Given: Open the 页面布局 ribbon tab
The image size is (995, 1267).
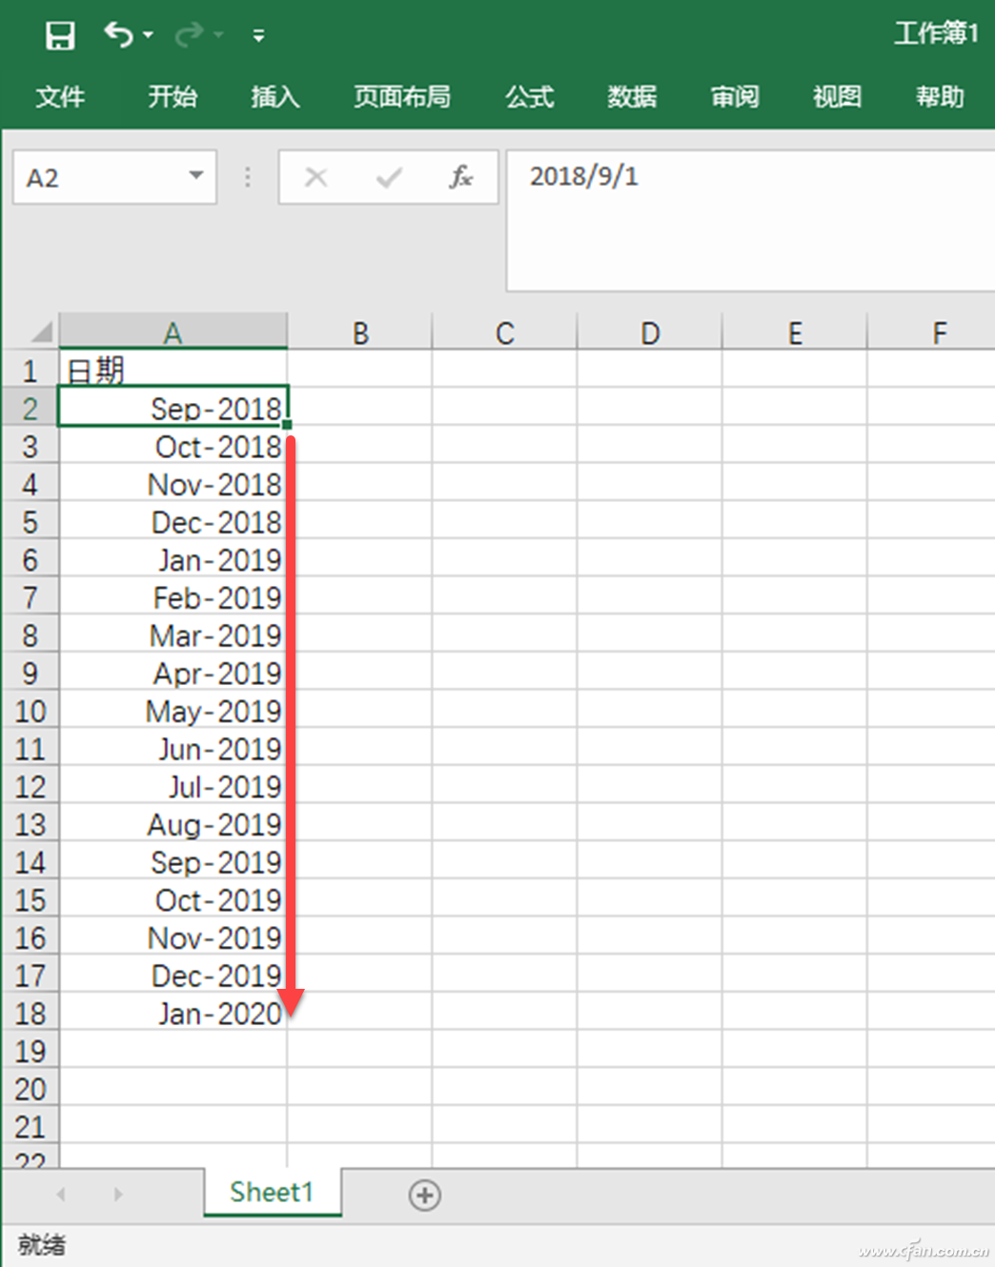Looking at the screenshot, I should (402, 96).
